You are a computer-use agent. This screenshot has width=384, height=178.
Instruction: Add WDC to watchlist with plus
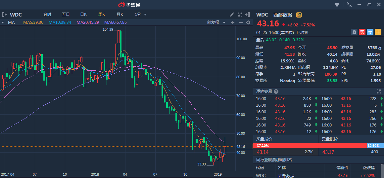pyautogui.click(x=378, y=32)
